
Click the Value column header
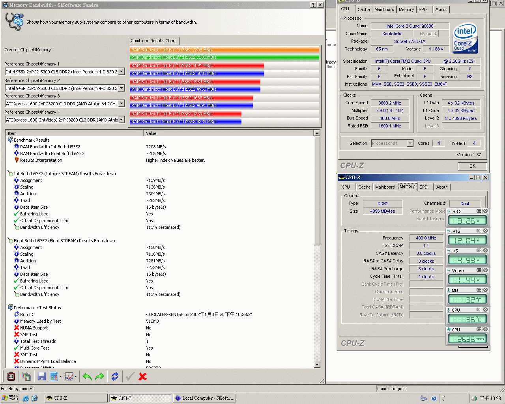[229, 133]
